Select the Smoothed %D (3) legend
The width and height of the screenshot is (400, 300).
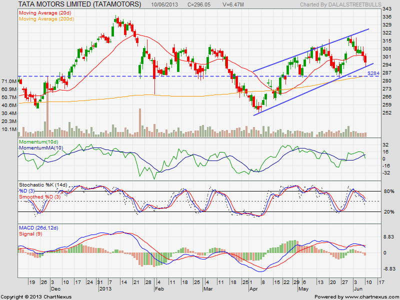[40, 197]
